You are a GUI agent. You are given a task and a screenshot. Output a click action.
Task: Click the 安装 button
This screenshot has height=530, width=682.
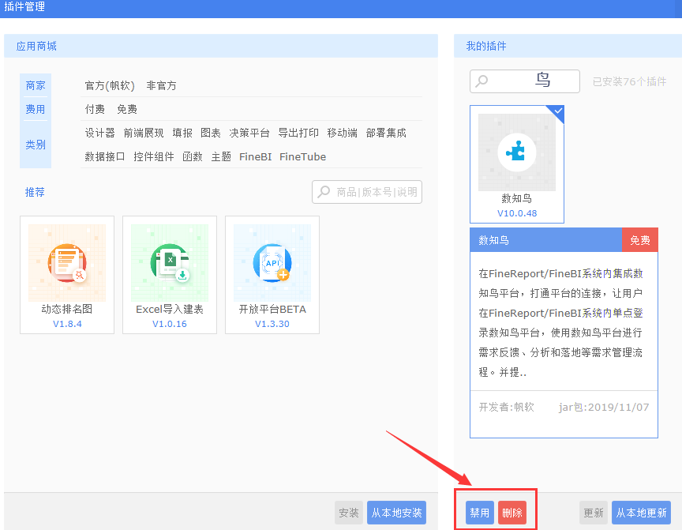click(x=349, y=513)
